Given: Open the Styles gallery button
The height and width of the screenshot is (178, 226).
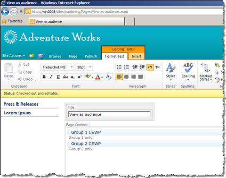Looking at the screenshot, I should [x=170, y=72].
